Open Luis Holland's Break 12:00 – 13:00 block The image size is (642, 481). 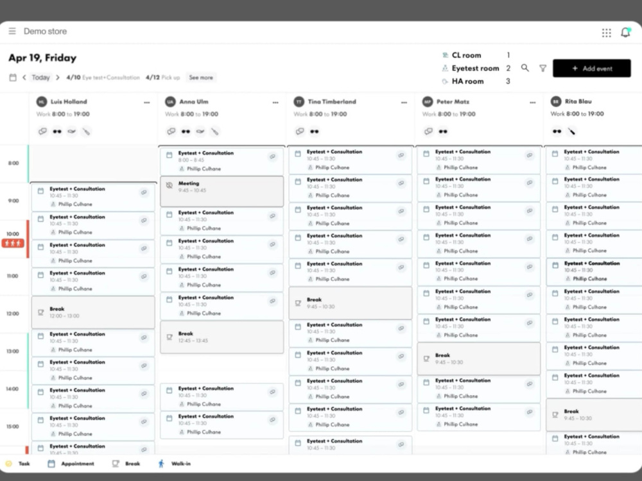(x=93, y=312)
